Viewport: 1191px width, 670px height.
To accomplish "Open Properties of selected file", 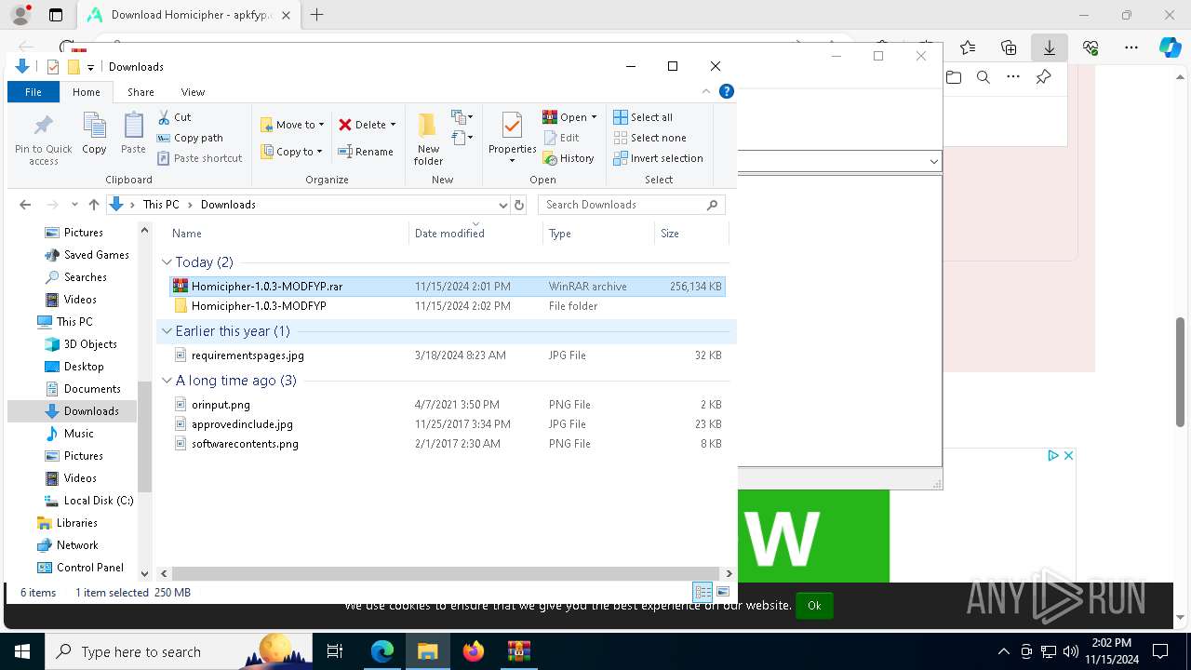I will pos(512,138).
